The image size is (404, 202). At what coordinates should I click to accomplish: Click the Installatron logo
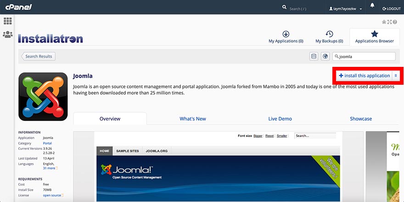point(50,38)
